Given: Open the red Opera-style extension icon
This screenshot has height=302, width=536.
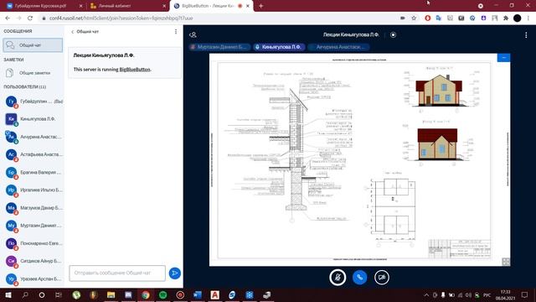Looking at the screenshot, I should [428, 18].
